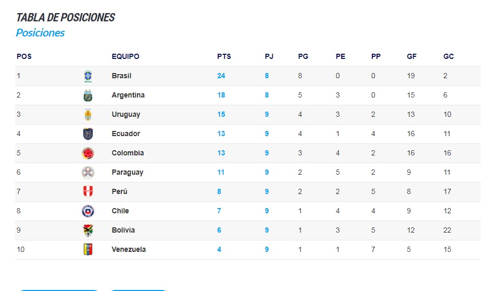504x291 pixels.
Task: Click the EQUIPO column header
Action: (x=125, y=56)
